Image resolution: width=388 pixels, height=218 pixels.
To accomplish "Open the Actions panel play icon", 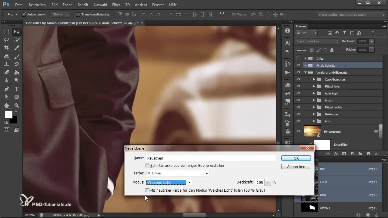I will pyautogui.click(x=287, y=73).
